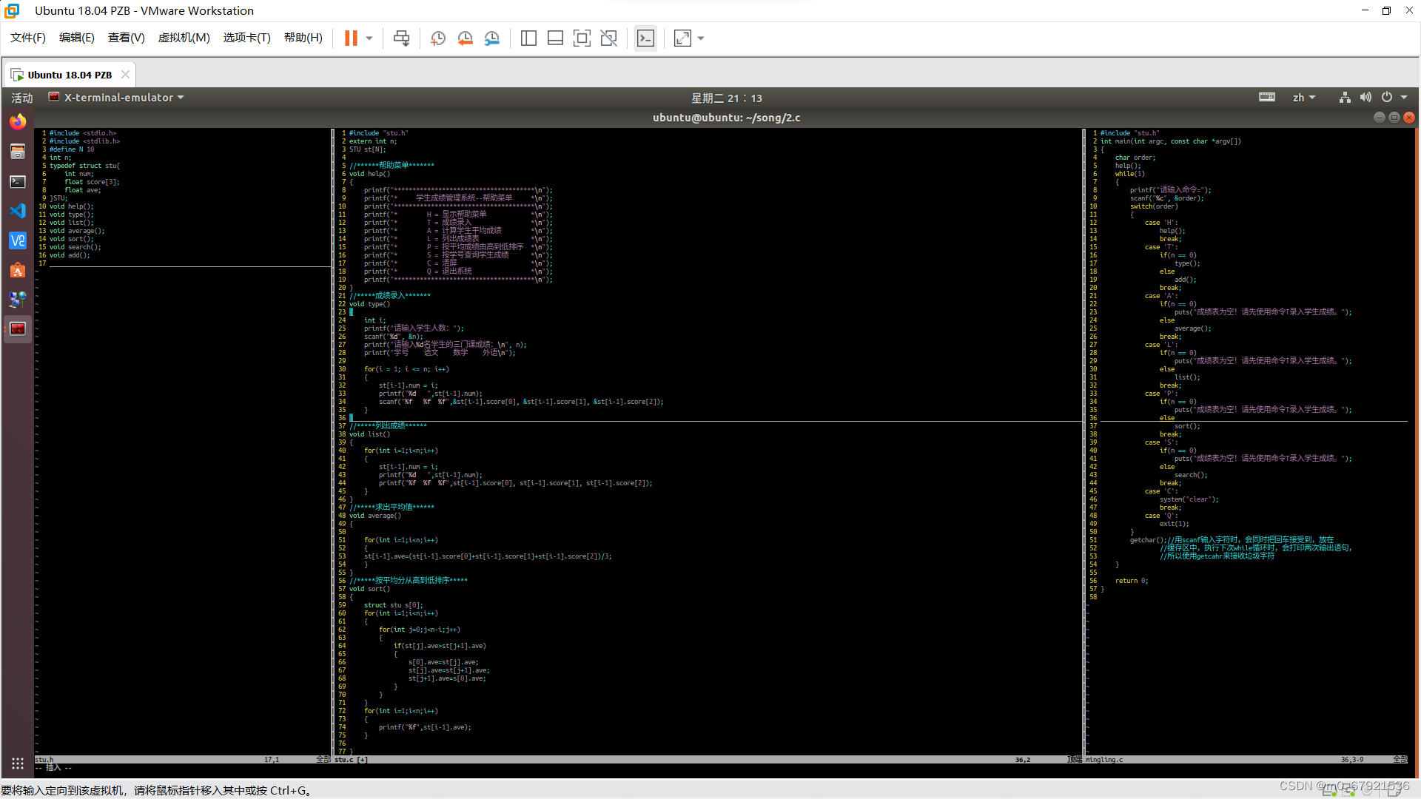This screenshot has height=799, width=1421.
Task: Open Visual Studio Code from dock
Action: [18, 211]
